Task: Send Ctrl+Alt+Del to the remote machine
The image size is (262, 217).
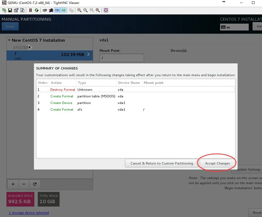Action: coord(45,10)
